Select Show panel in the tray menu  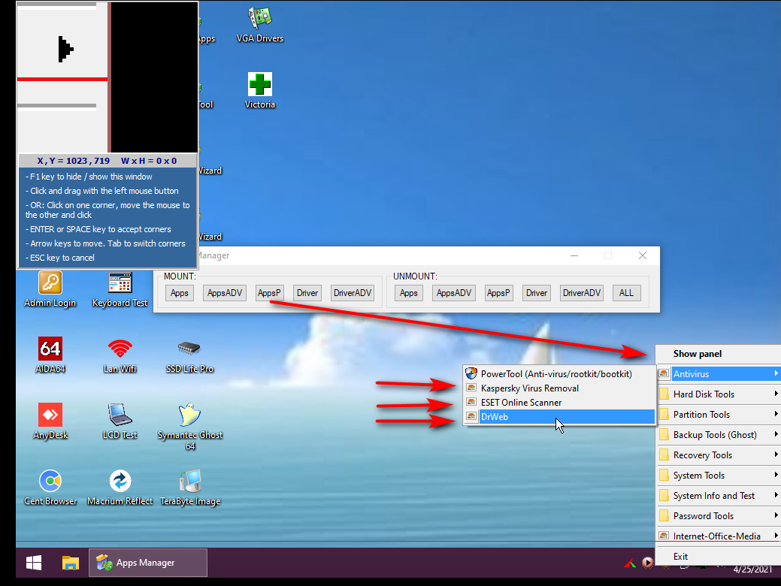coord(719,354)
